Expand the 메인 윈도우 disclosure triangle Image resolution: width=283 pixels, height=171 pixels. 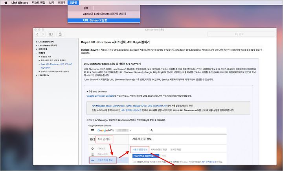[37, 49]
